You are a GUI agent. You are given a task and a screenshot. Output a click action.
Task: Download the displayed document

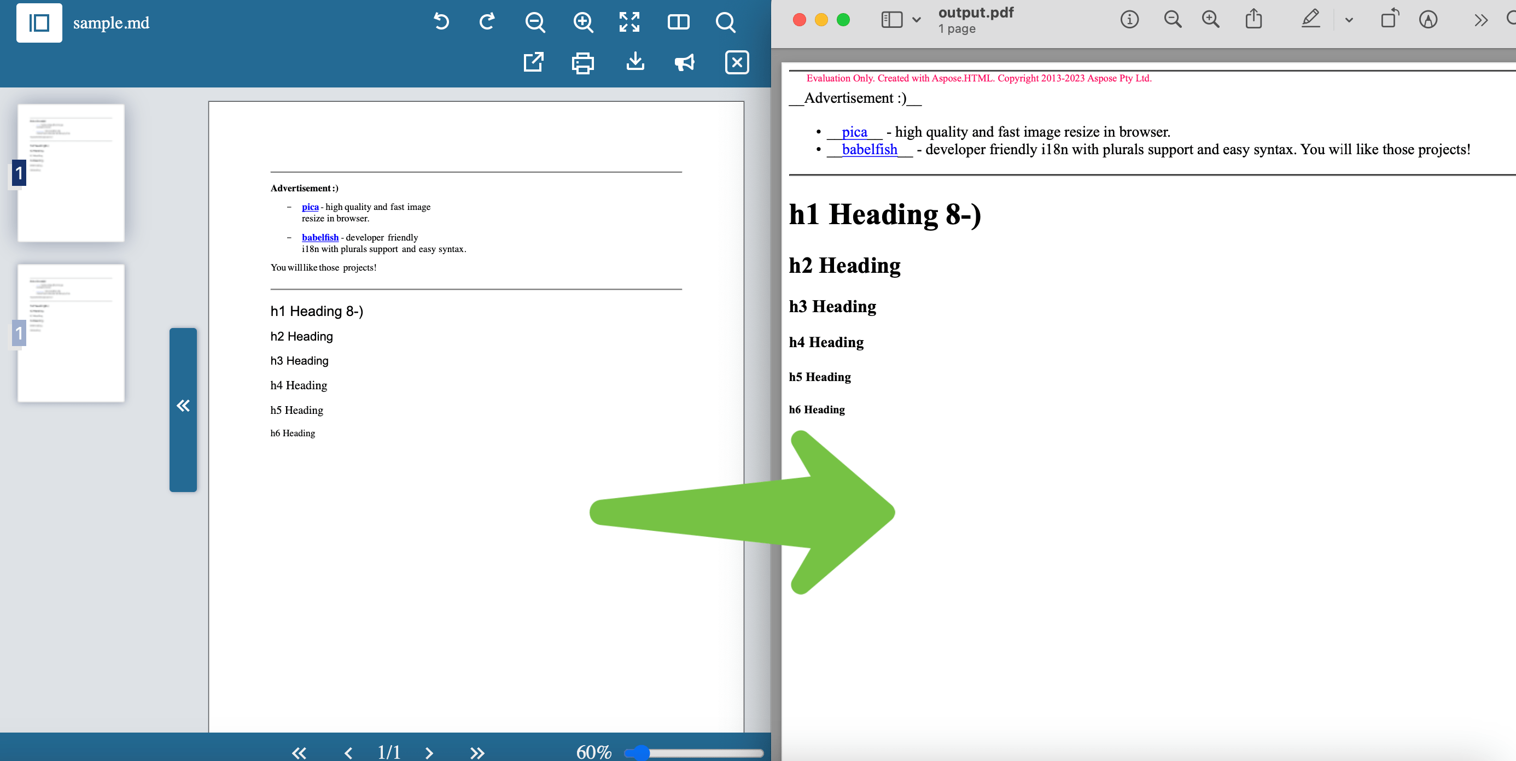click(634, 62)
